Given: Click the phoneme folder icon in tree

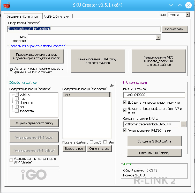Looking at the screenshot, I should [x=17, y=103].
